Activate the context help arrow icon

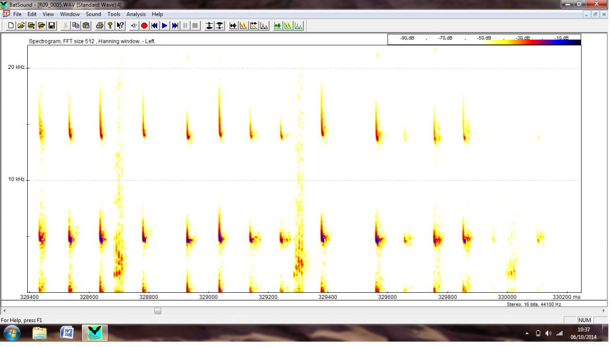(120, 25)
